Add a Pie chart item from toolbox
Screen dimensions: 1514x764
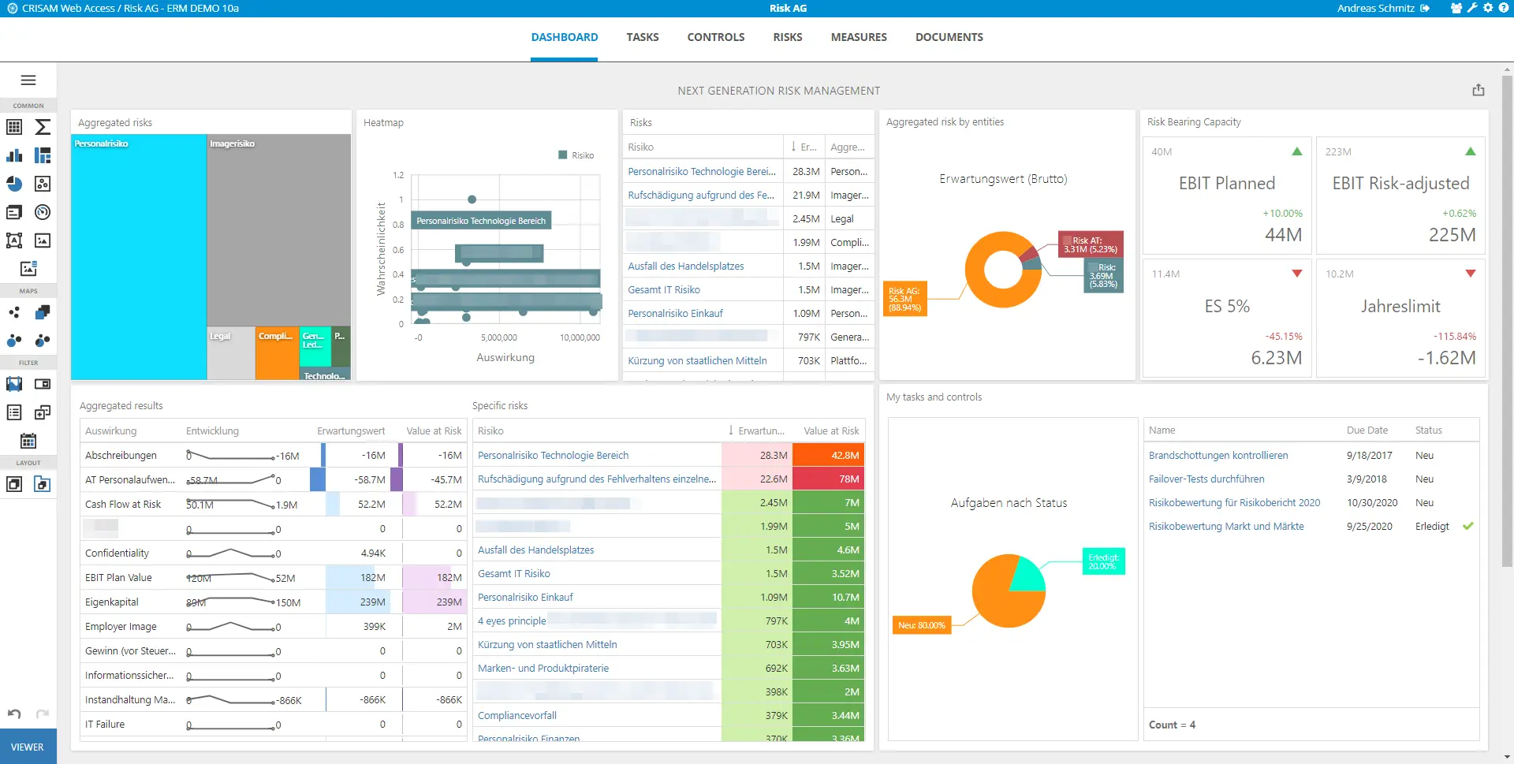click(14, 184)
